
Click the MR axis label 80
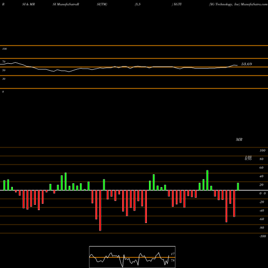pyautogui.click(x=262, y=159)
